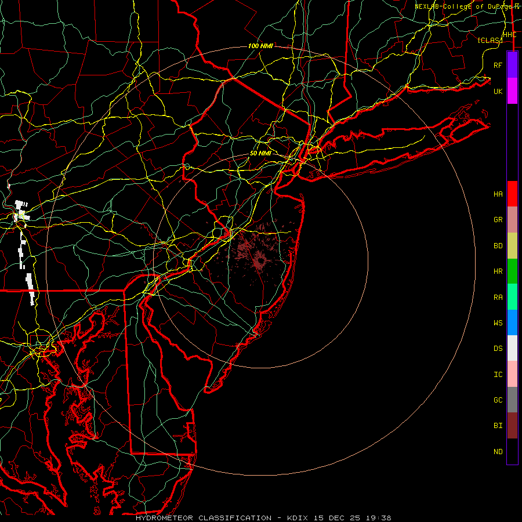
Task: Click the HYDROMETEOR CLASSIFICATION title text
Action: [x=204, y=518]
